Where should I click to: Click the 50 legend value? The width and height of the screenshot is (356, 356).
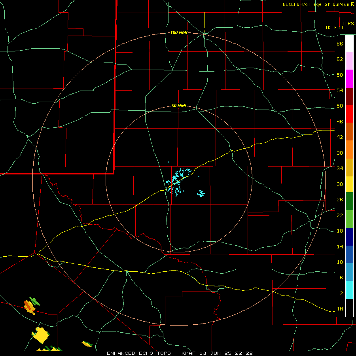pyautogui.click(x=340, y=106)
